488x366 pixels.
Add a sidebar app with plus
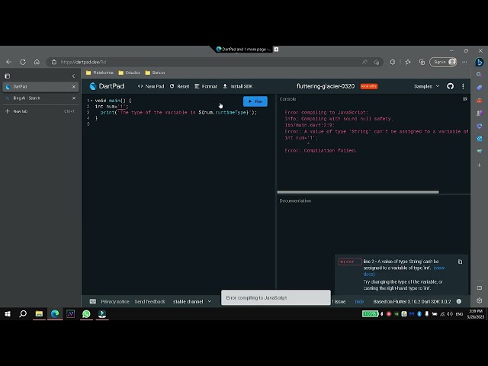point(480,165)
